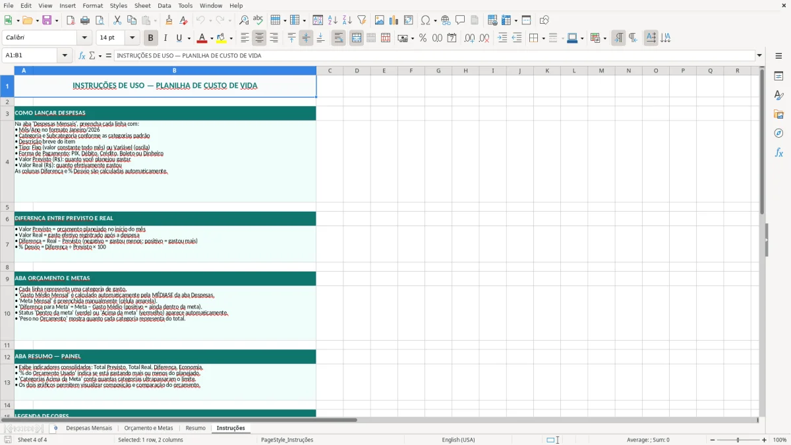791x445 pixels.
Task: Click the zoom in plus button
Action: pyautogui.click(x=765, y=440)
